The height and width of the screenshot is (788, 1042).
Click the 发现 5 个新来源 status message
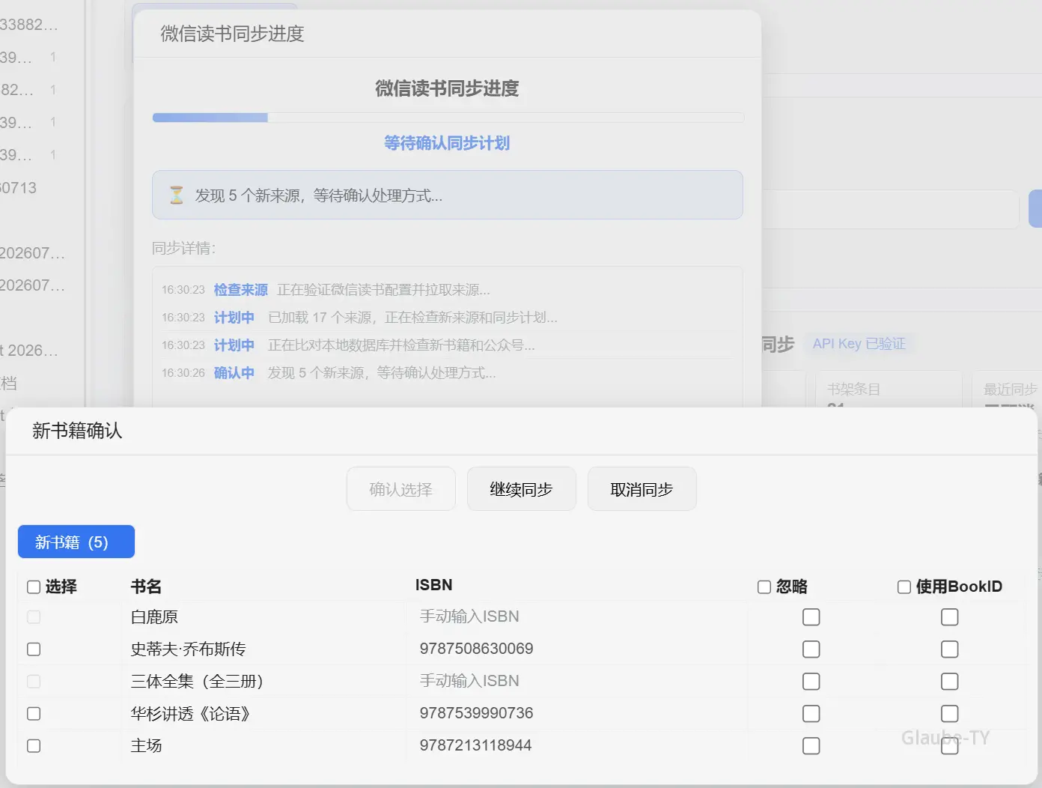pyautogui.click(x=319, y=196)
